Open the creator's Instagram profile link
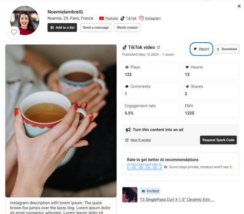Screen dimensions: 244x214 (x=152, y=18)
